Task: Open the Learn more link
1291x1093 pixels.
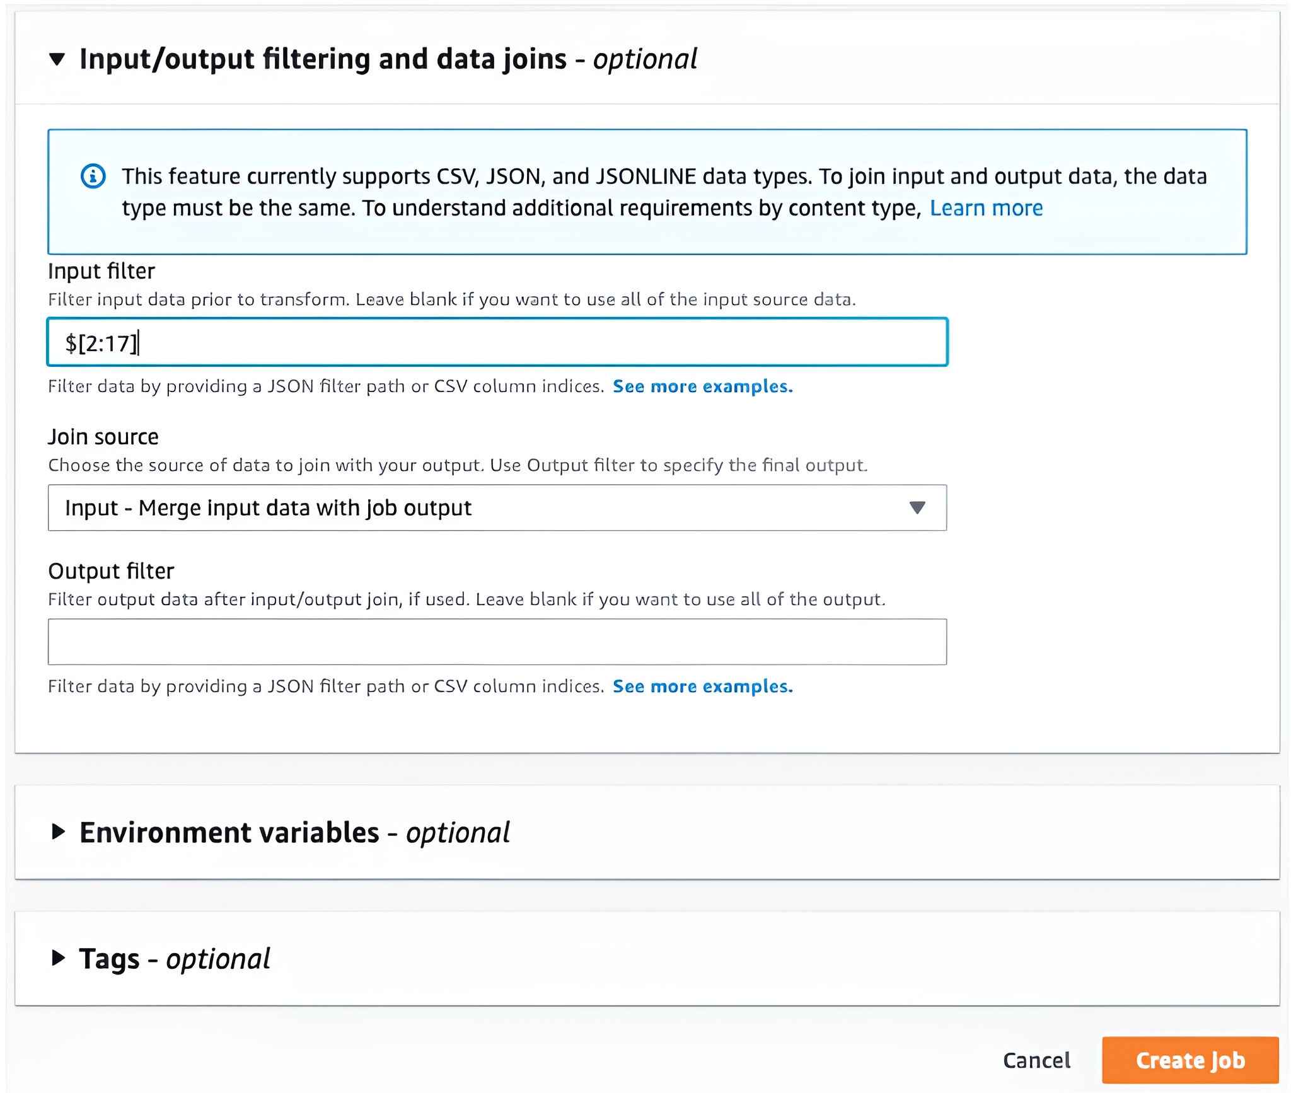Action: (985, 208)
